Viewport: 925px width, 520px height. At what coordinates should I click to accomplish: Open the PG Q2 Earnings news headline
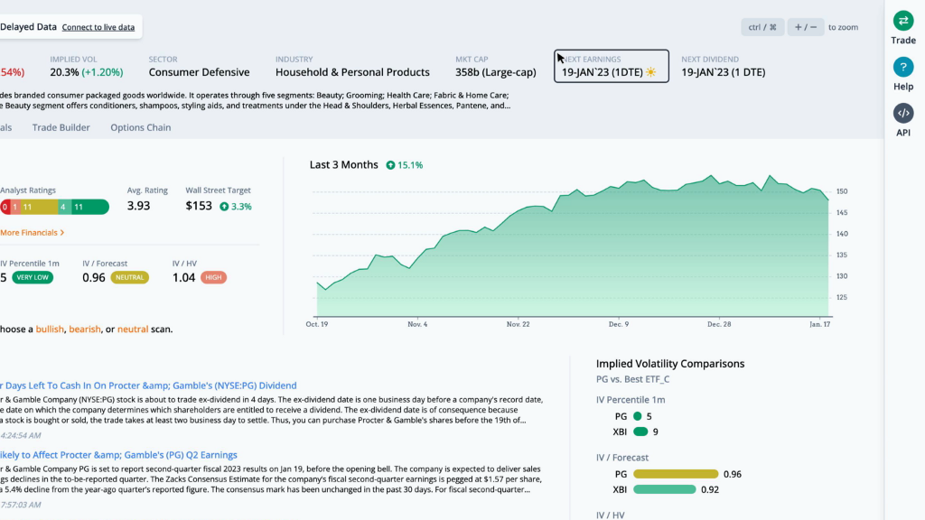pyautogui.click(x=118, y=455)
